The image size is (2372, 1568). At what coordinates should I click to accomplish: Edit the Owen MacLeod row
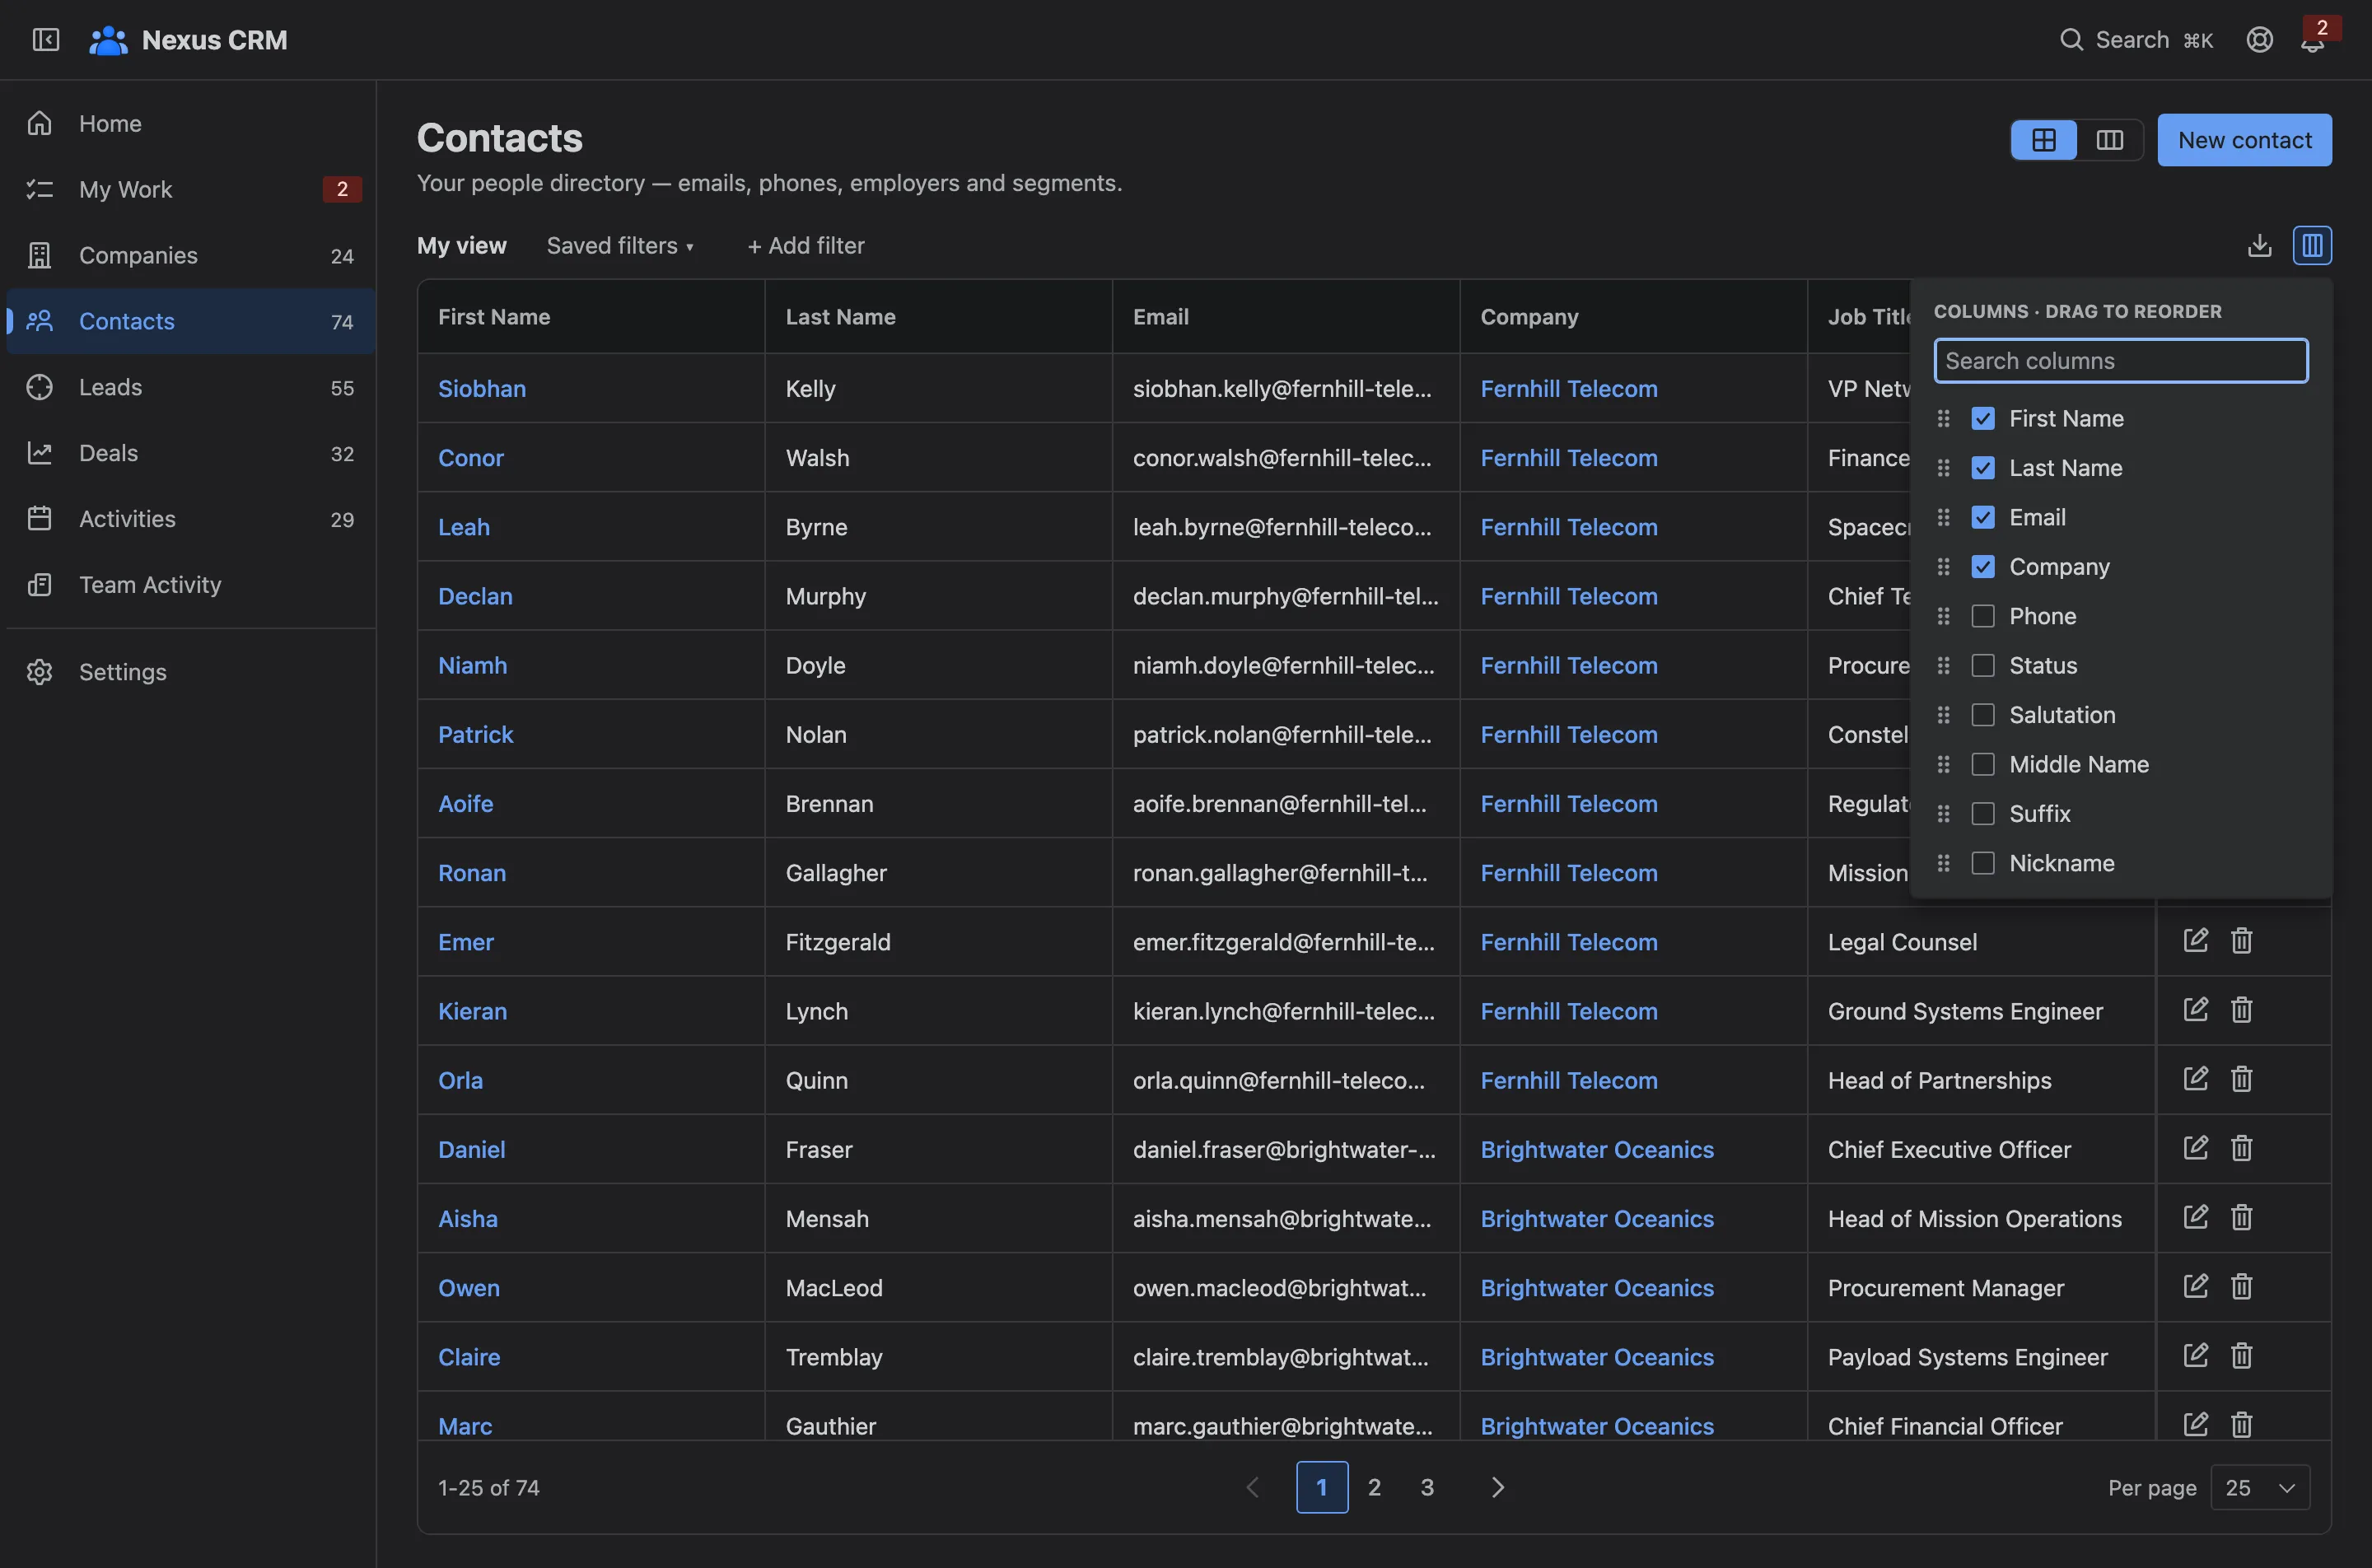(2196, 1285)
